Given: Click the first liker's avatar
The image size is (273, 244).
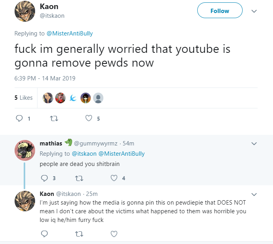Looking at the screenshot, I should click(48, 98).
